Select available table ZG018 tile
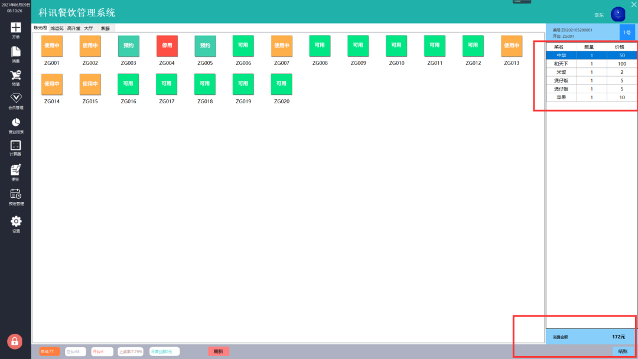This screenshot has height=359, width=638. (x=204, y=84)
